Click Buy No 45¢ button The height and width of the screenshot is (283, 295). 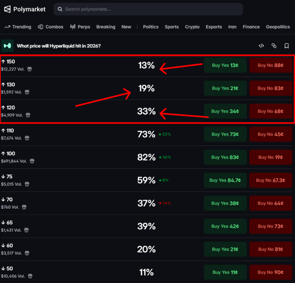click(x=271, y=134)
